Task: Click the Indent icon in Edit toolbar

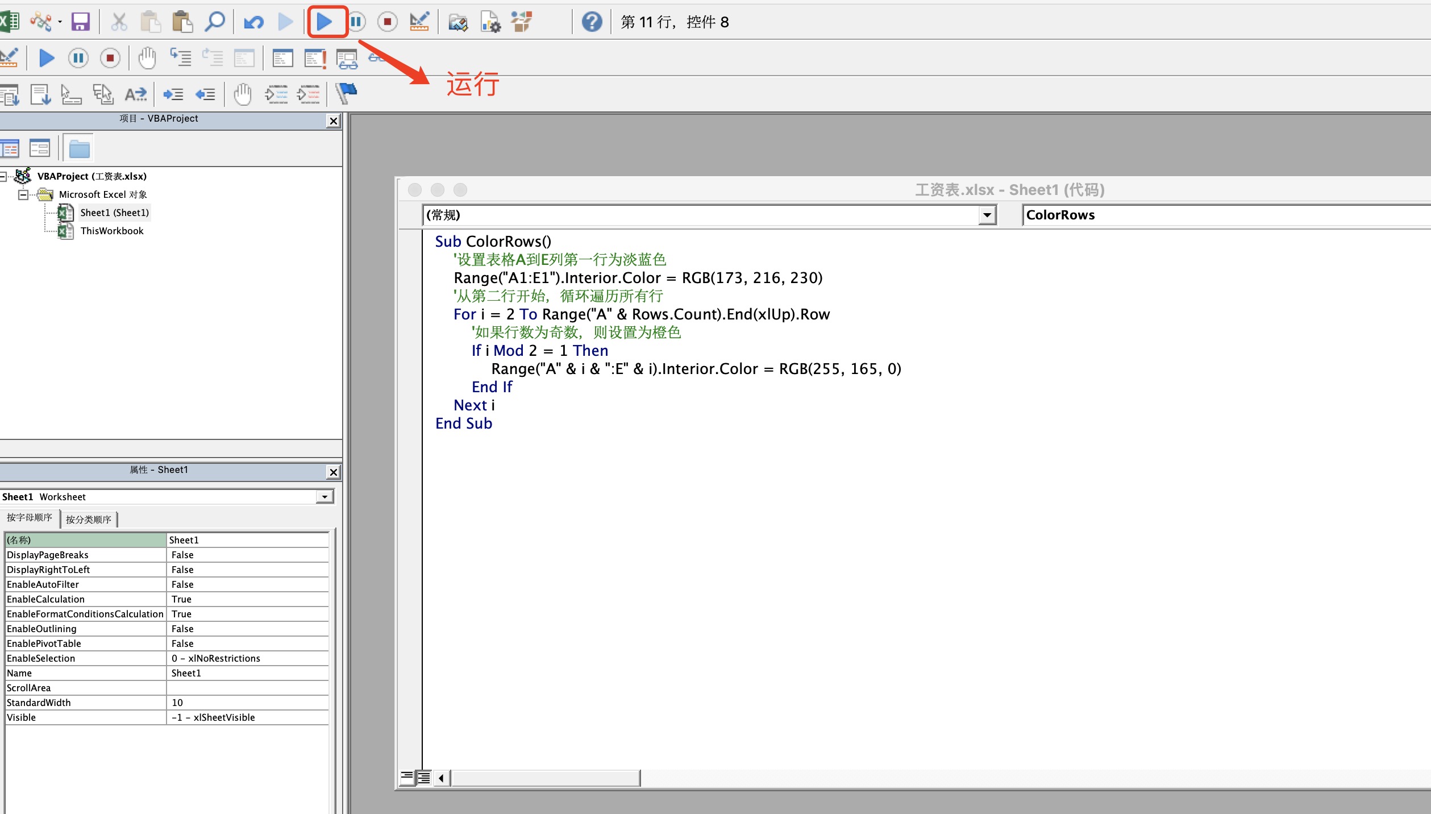Action: 173,94
